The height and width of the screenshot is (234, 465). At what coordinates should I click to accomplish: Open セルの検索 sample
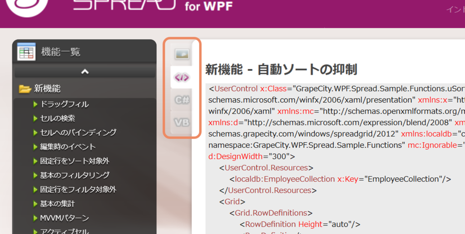coord(58,118)
